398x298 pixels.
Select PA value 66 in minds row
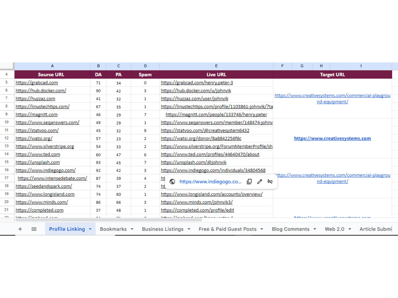(x=119, y=202)
